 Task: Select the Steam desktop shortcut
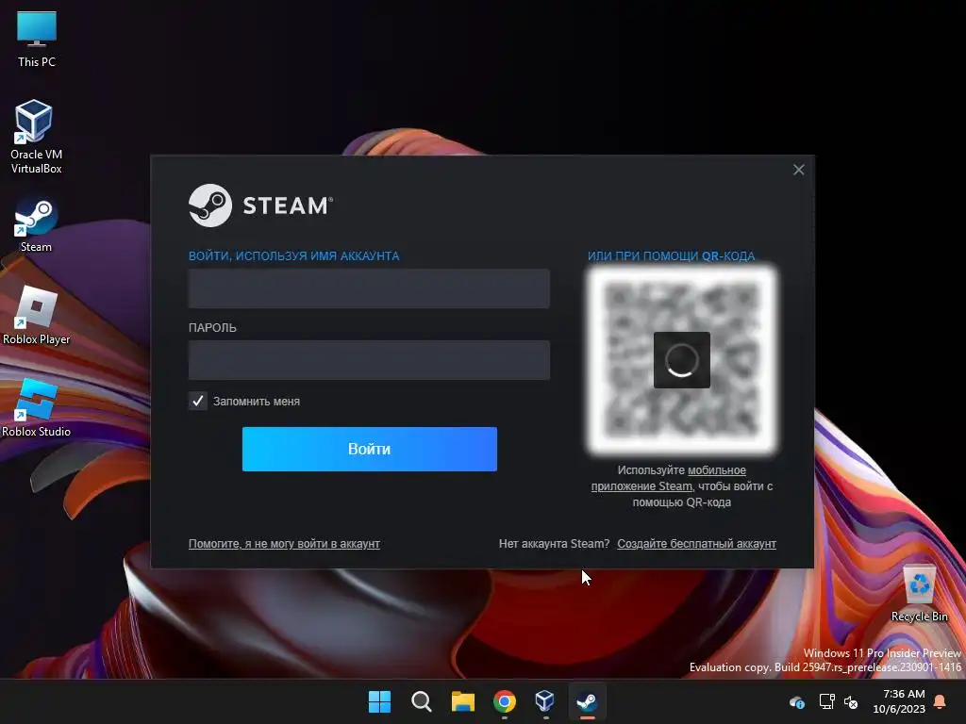(36, 224)
